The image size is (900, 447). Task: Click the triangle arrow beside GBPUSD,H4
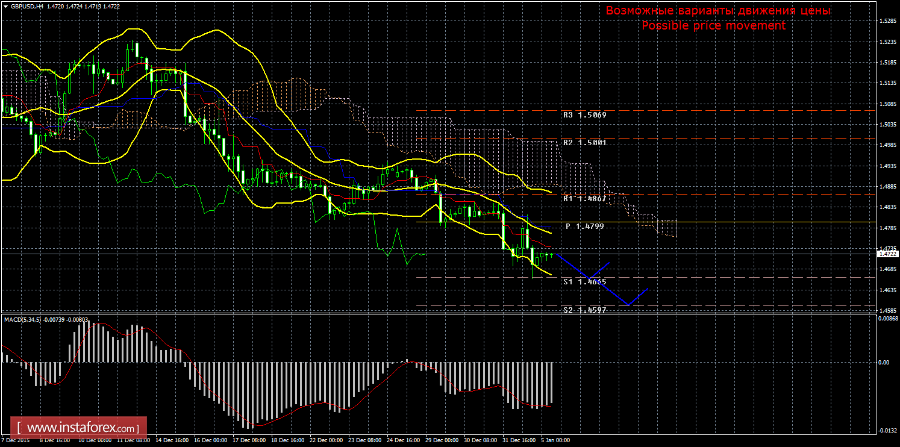[x=5, y=6]
